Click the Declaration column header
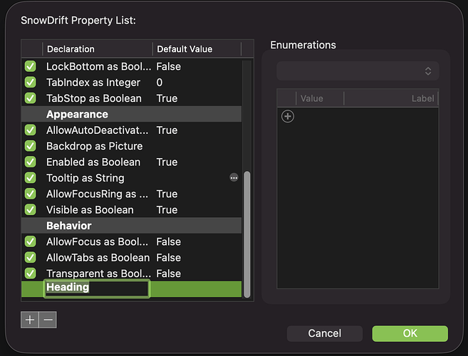The height and width of the screenshot is (356, 468). 98,49
